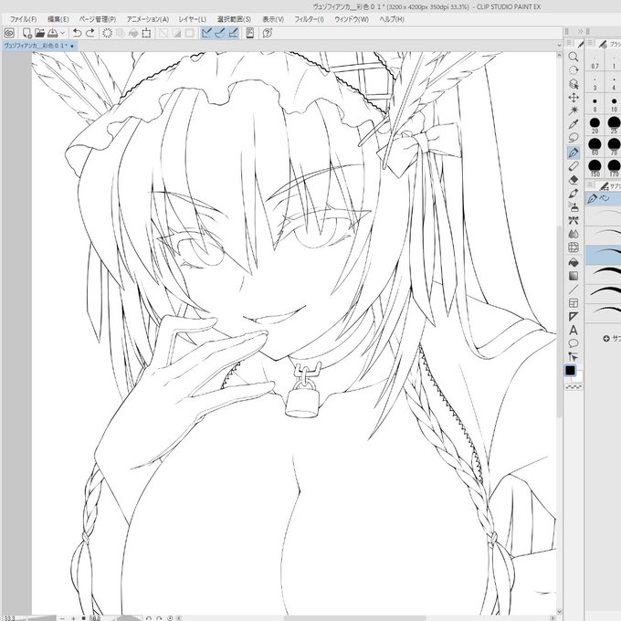Select the Text tool
The width and height of the screenshot is (621, 621).
pyautogui.click(x=574, y=331)
